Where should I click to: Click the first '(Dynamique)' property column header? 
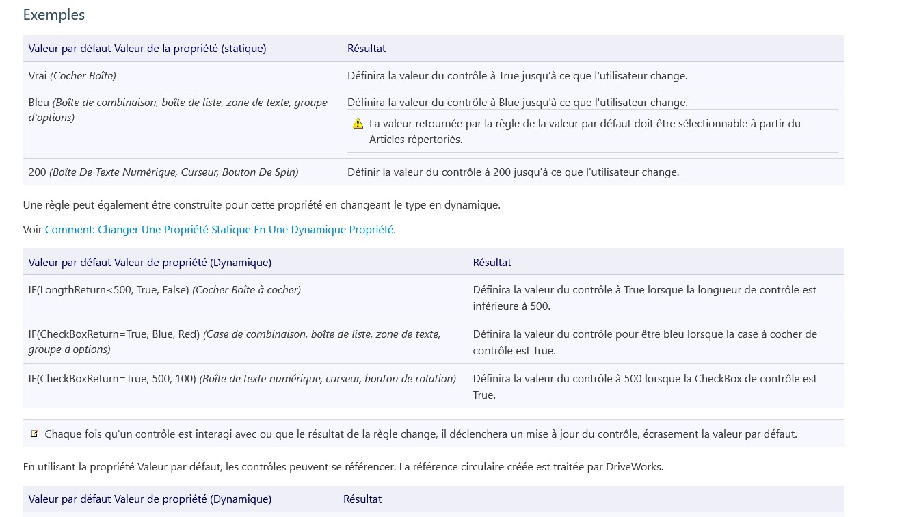[x=150, y=263]
